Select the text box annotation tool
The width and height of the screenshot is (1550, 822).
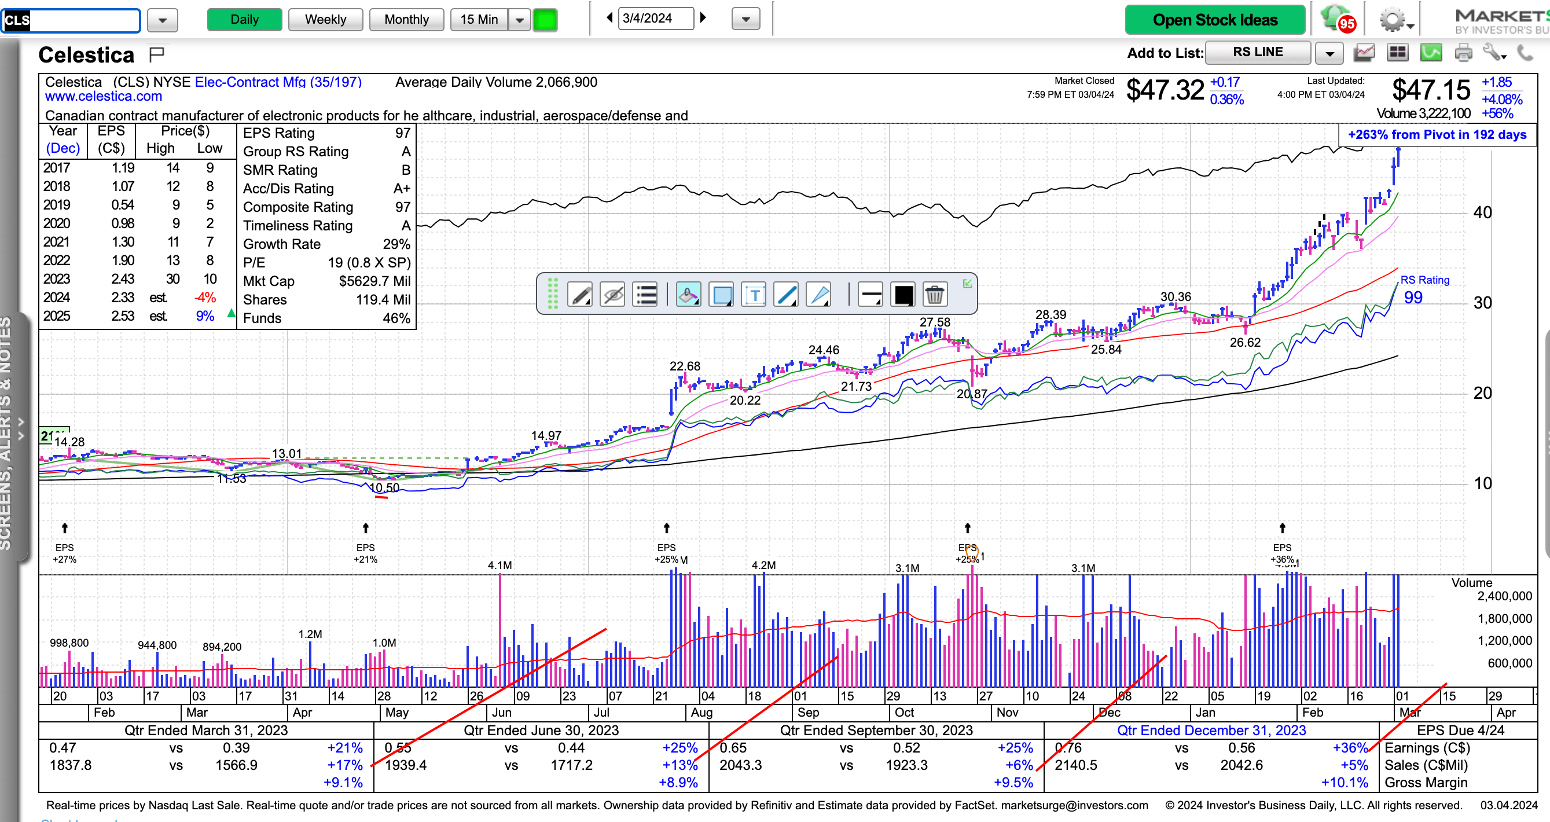point(754,295)
